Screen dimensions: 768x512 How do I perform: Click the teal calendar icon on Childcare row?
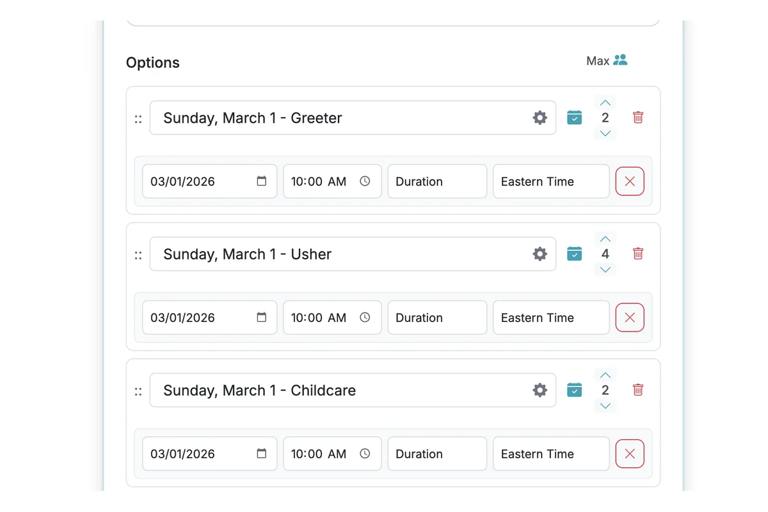pyautogui.click(x=574, y=390)
